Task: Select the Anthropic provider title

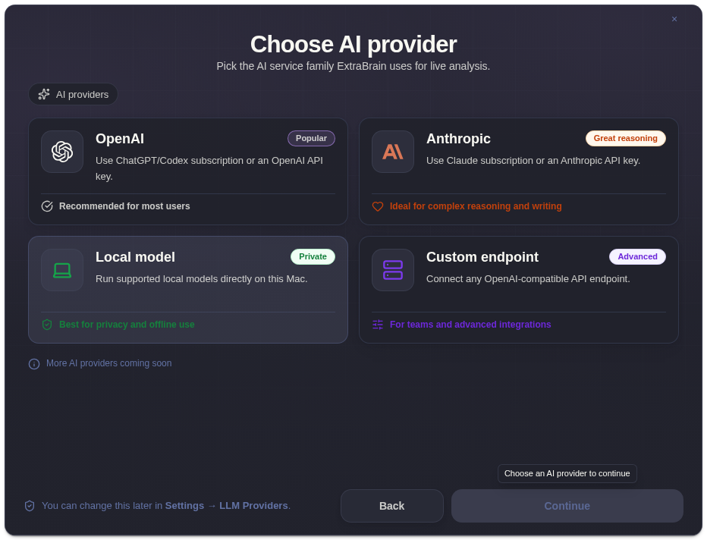Action: (458, 139)
